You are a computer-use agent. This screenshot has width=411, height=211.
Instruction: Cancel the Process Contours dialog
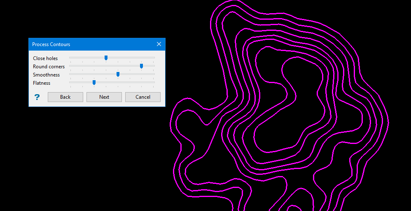pyautogui.click(x=143, y=97)
